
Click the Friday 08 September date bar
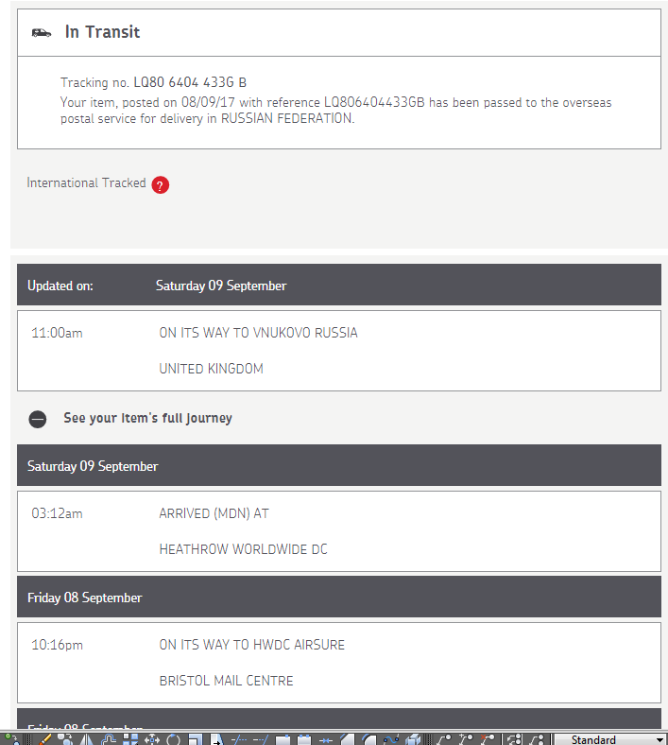[338, 598]
